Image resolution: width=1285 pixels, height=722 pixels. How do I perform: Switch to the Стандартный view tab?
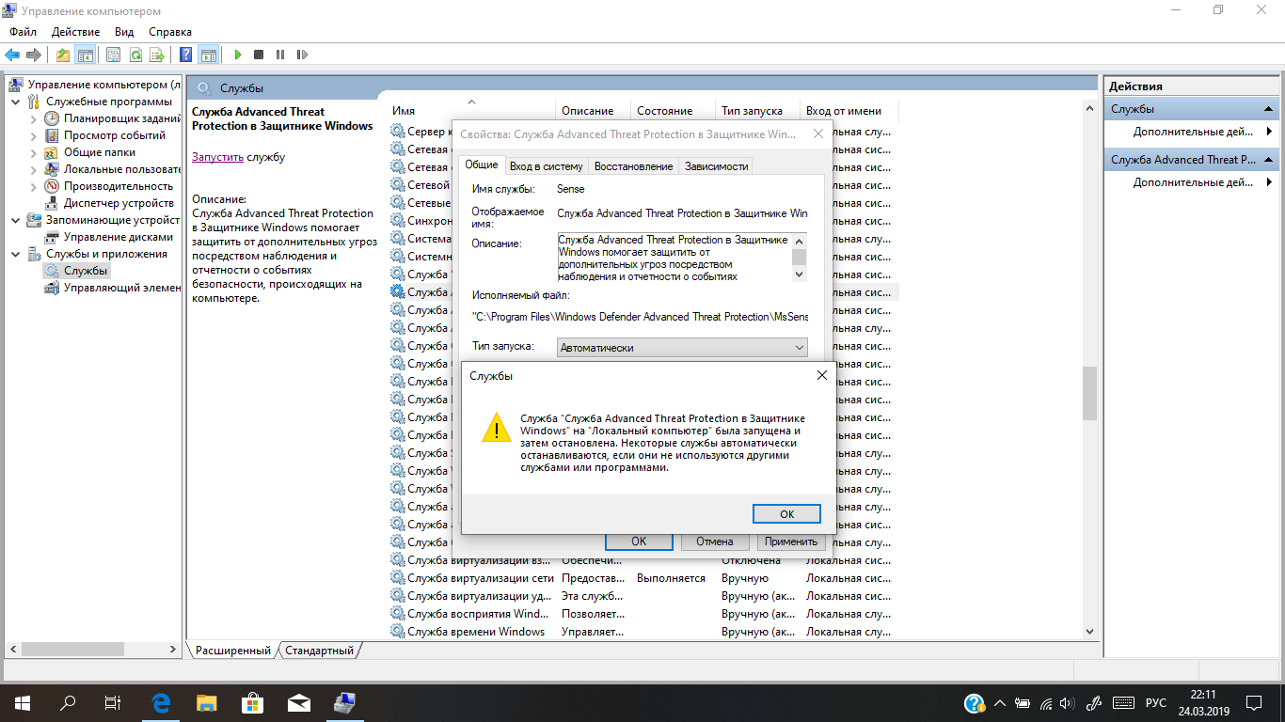pyautogui.click(x=320, y=651)
